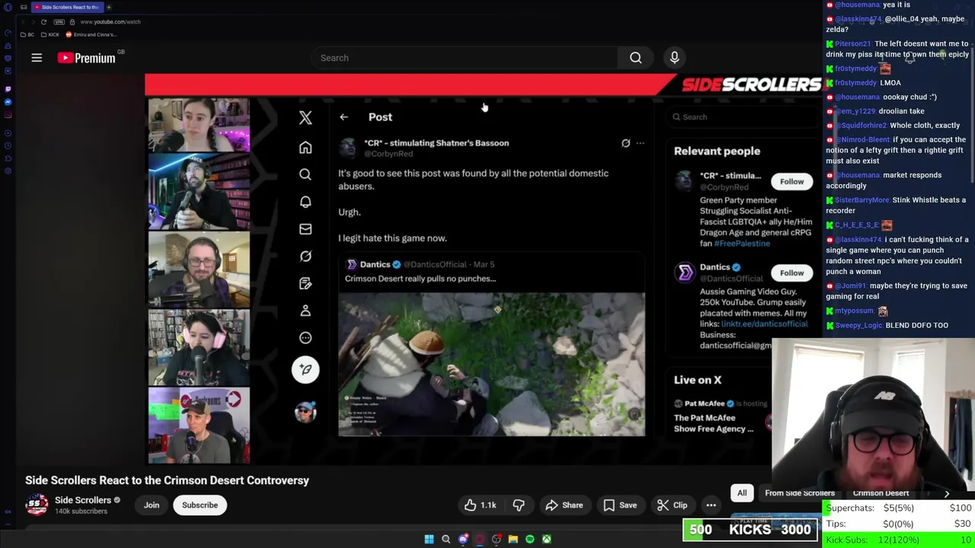Click the Clip button
Viewport: 975px width, 548px height.
pyautogui.click(x=673, y=505)
